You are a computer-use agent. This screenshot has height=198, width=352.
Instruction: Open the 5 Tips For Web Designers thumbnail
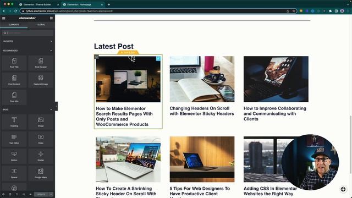(x=202, y=159)
